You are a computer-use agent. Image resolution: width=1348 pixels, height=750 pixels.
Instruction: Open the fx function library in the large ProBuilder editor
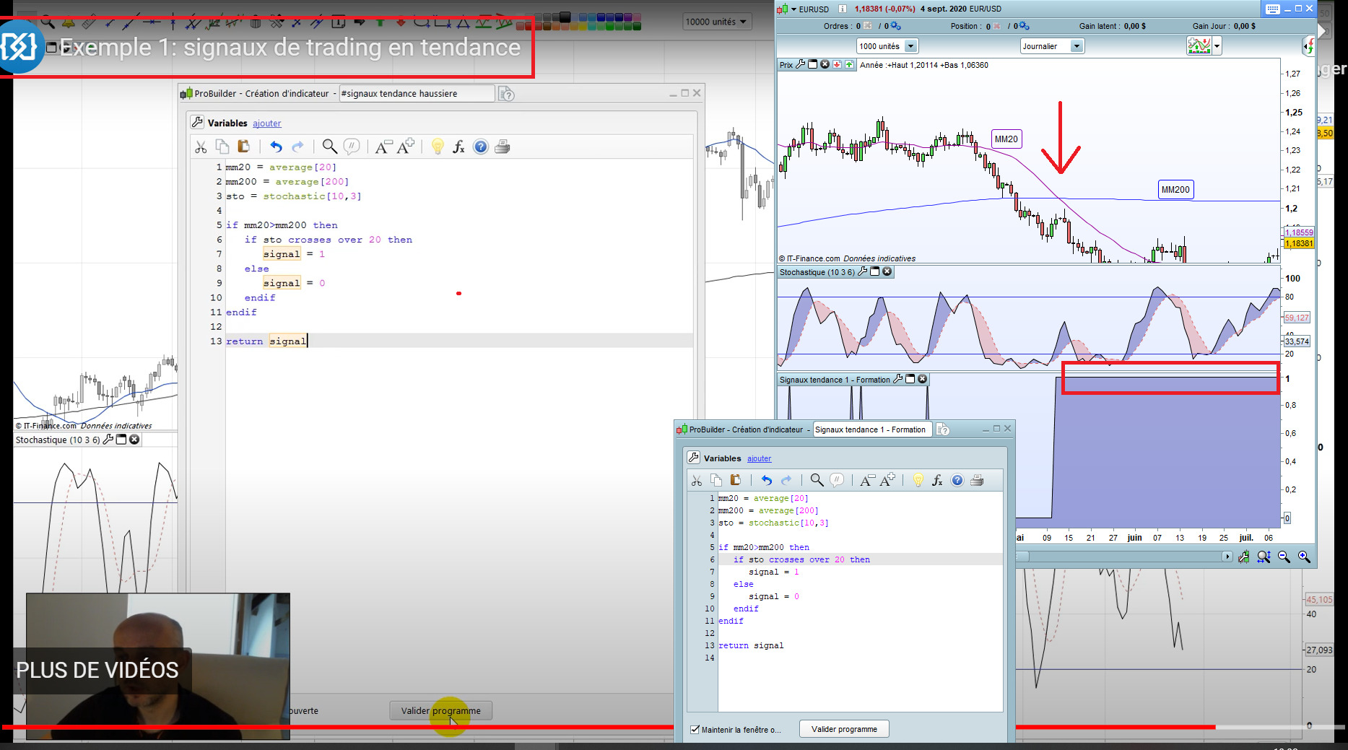(x=458, y=147)
